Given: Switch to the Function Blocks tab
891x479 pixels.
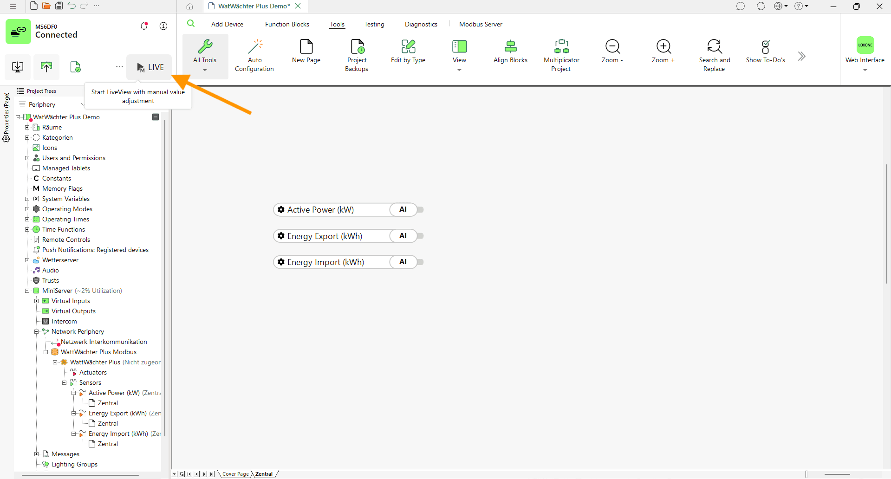Looking at the screenshot, I should click(x=287, y=24).
